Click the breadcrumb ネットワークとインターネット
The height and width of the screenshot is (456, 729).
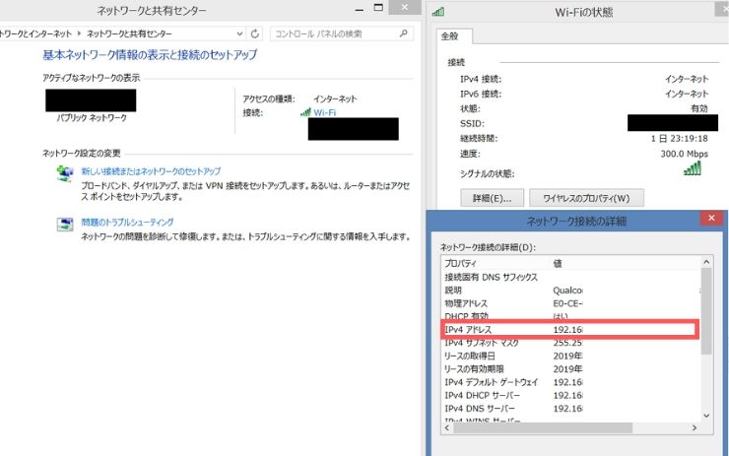click(35, 33)
